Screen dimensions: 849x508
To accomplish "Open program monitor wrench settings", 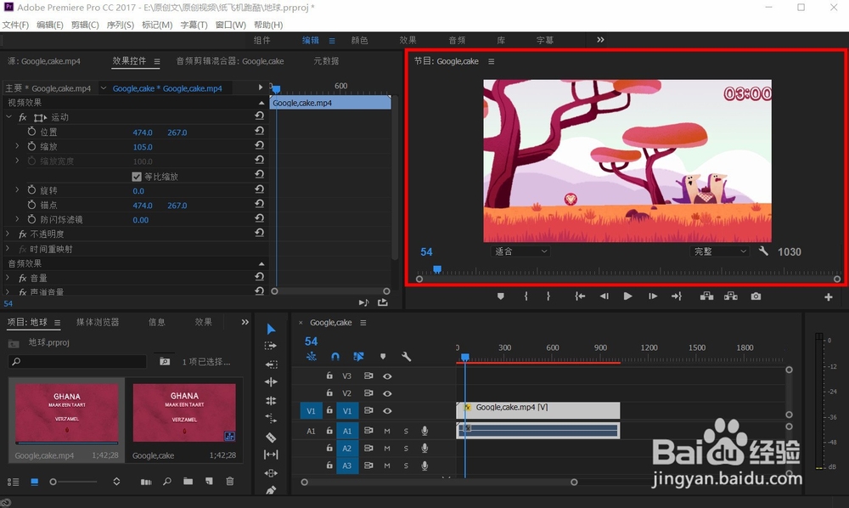I will (763, 251).
